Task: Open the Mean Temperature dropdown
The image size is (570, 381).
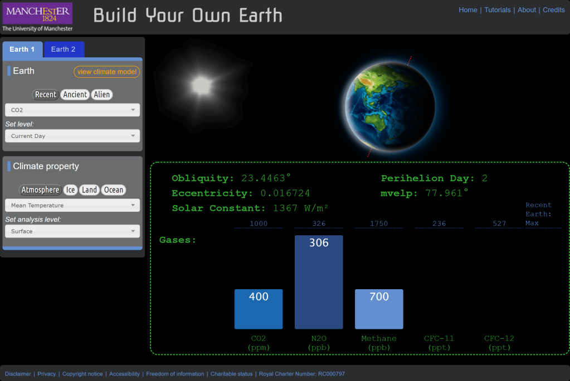Action: point(72,205)
